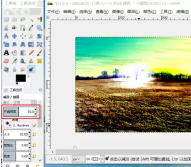Select the active Dodge/Burn tool
Viewport: 191px width, 167px height.
coord(31,69)
